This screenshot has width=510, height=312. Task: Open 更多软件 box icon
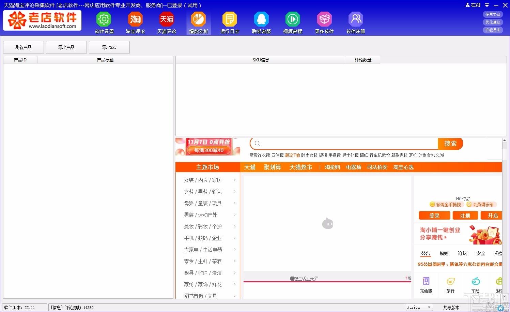pyautogui.click(x=324, y=19)
